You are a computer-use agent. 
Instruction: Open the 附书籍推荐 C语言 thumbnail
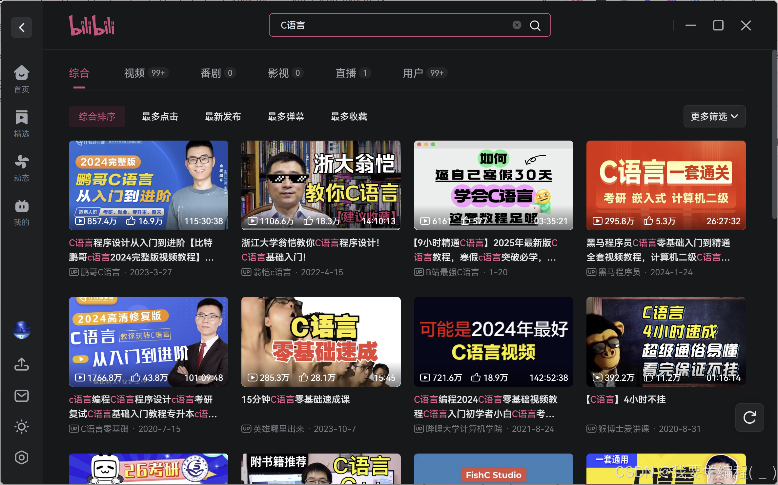[x=321, y=469]
